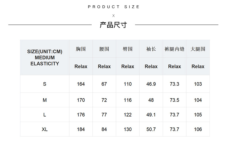Click the PRODUCT SIZE heading text
Image resolution: width=227 pixels, height=148 pixels.
pos(113,7)
